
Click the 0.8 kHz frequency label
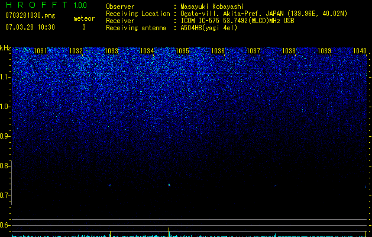5,166
